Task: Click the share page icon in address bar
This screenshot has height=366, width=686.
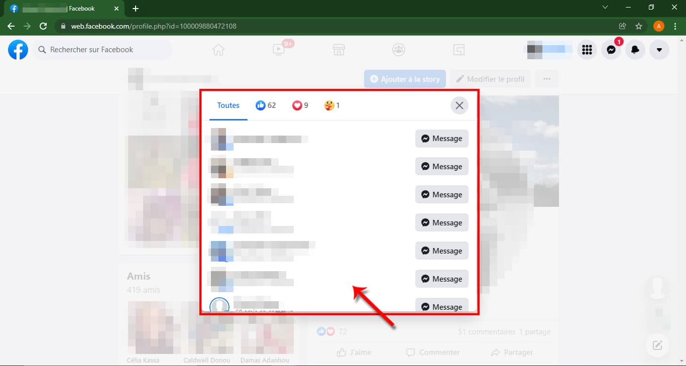Action: (623, 26)
